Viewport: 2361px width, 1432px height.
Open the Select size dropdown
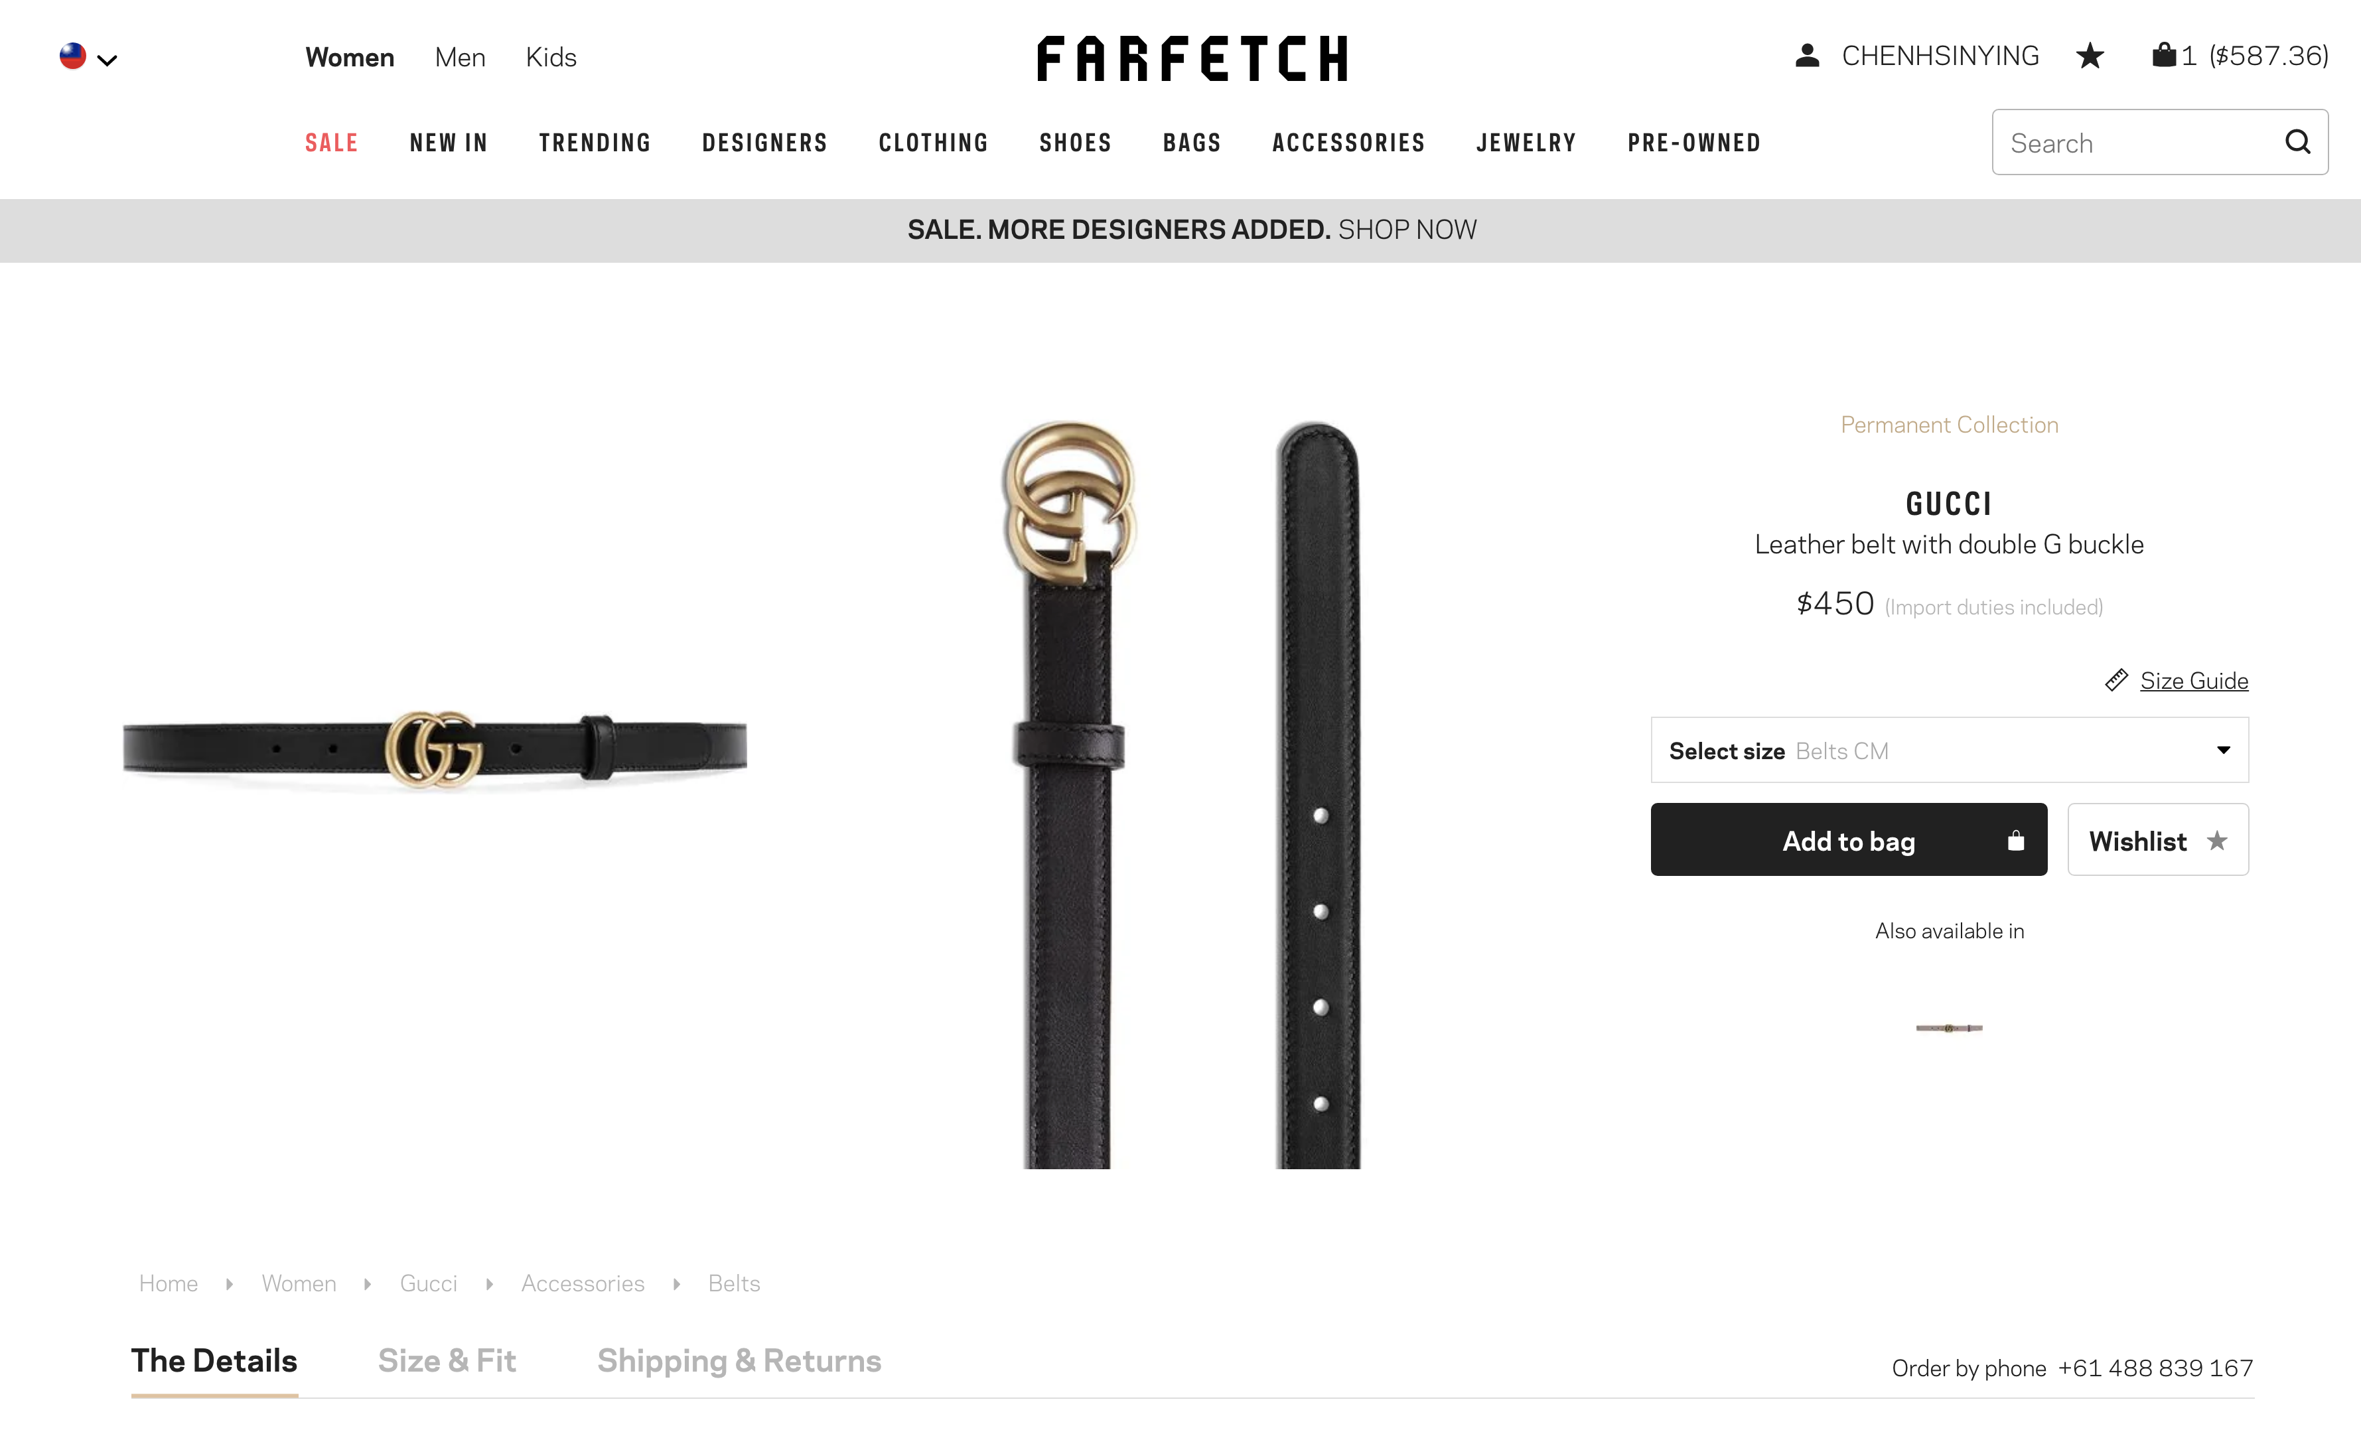click(x=1949, y=751)
